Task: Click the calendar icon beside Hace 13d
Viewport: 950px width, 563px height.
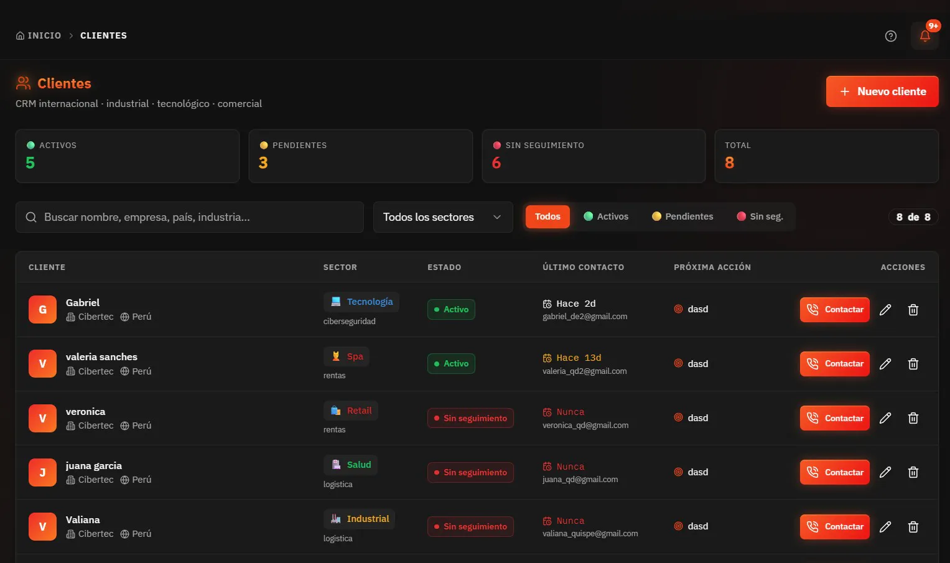Action: (547, 358)
